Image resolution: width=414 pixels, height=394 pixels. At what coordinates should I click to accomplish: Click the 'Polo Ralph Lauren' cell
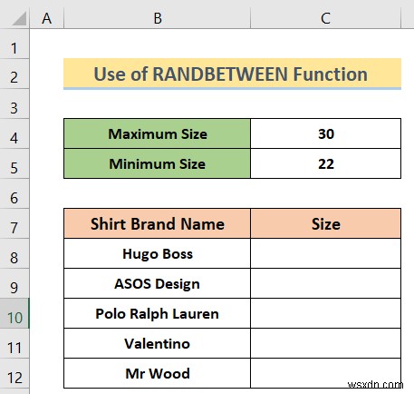[x=157, y=313]
